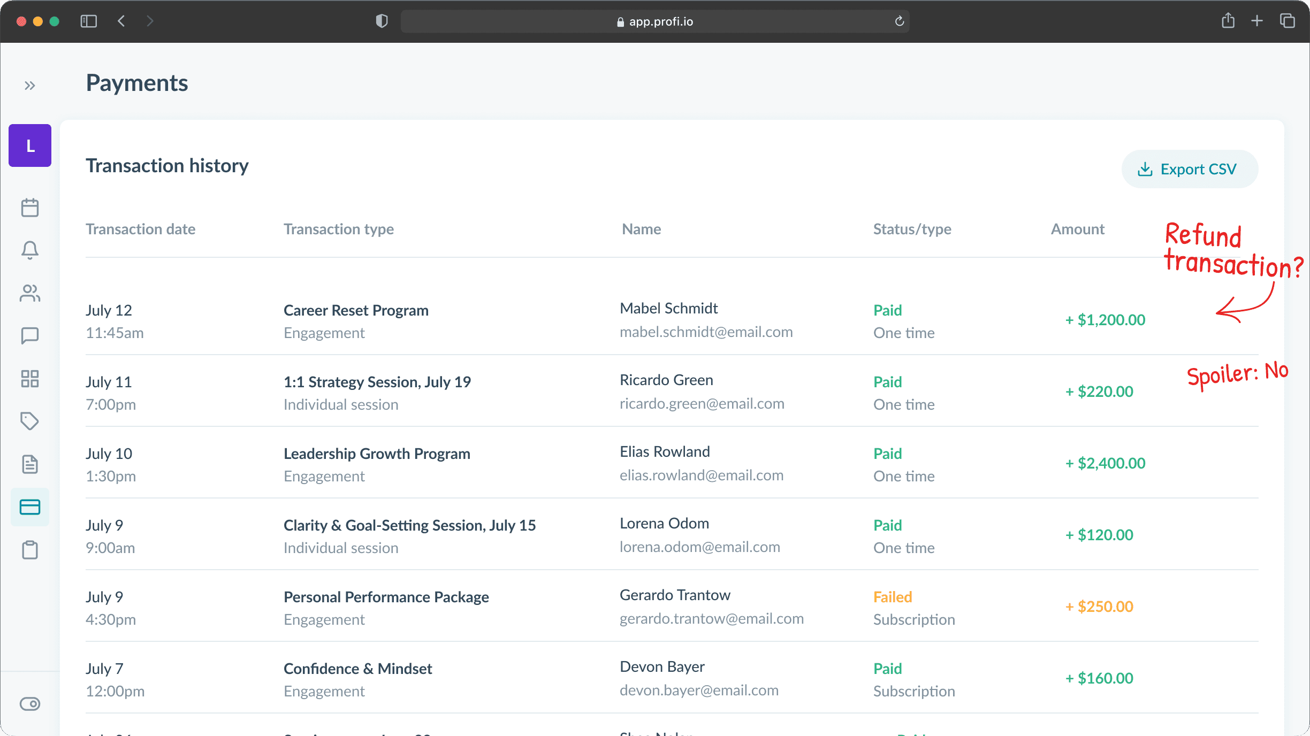1310x736 pixels.
Task: Open the document icon in sidebar
Action: click(30, 464)
